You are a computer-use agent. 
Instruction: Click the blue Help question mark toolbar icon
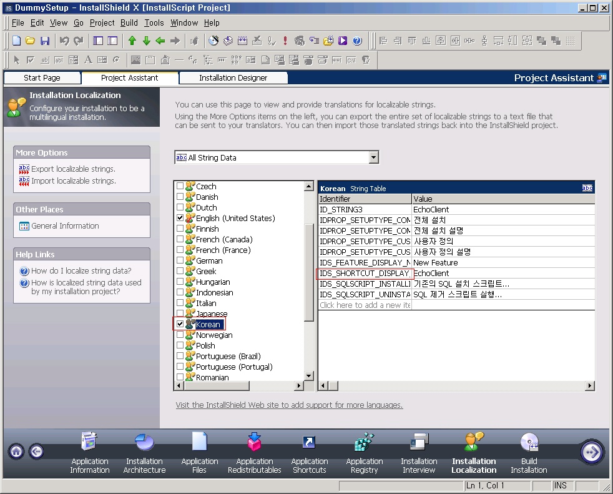click(x=357, y=41)
